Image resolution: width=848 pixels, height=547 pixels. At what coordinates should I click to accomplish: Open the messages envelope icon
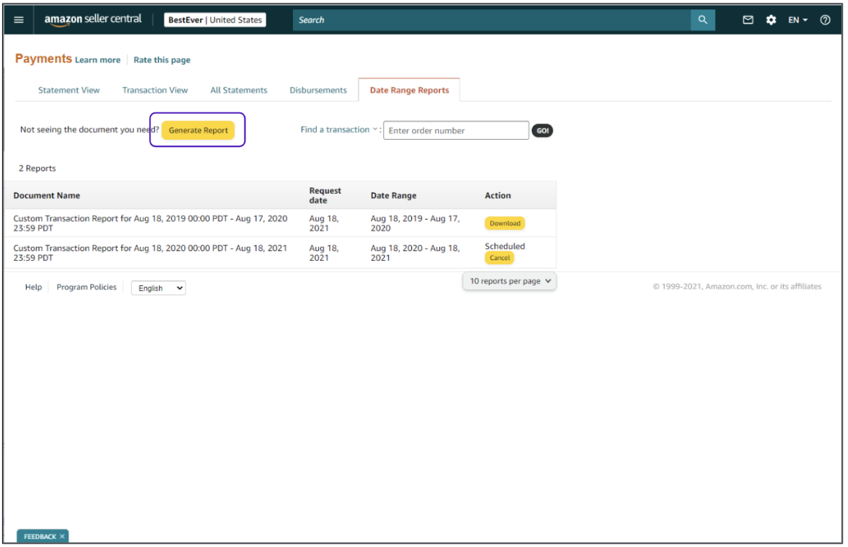pyautogui.click(x=748, y=20)
